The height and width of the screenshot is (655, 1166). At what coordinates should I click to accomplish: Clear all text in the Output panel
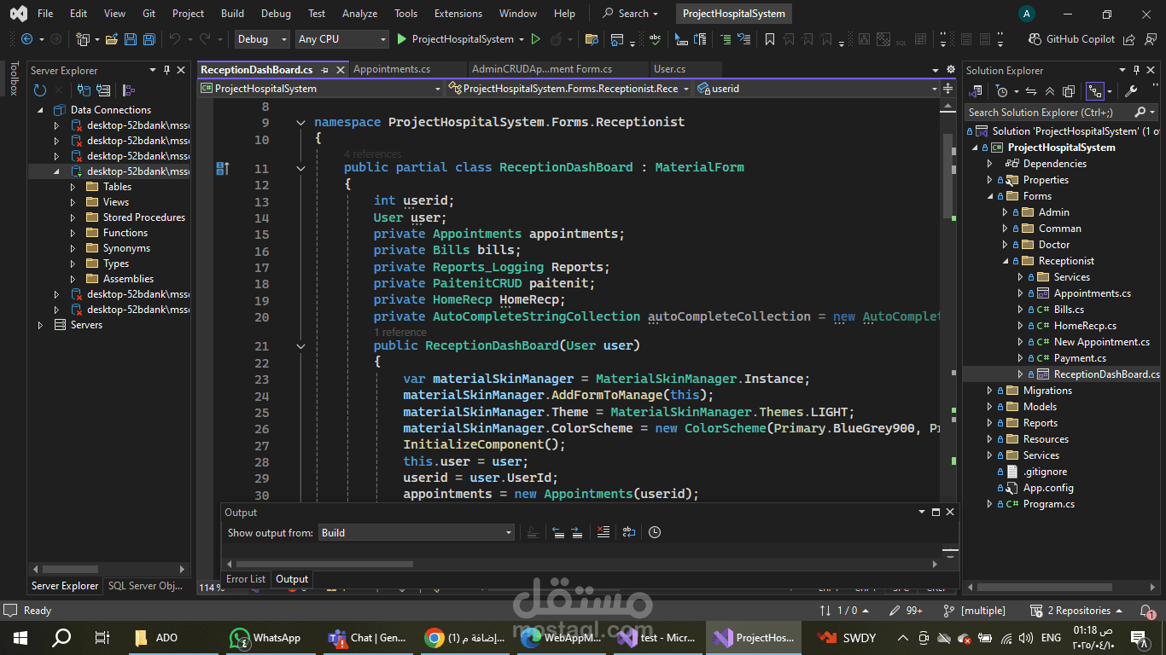click(x=603, y=532)
